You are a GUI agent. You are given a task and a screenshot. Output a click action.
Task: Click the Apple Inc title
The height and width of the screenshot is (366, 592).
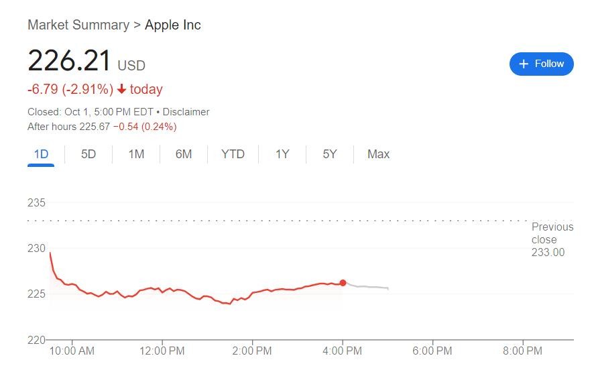(x=173, y=25)
